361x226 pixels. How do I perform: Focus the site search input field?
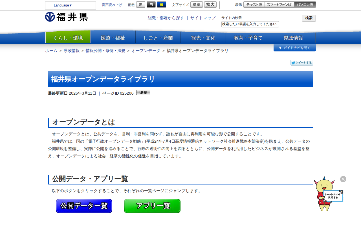coord(250,24)
